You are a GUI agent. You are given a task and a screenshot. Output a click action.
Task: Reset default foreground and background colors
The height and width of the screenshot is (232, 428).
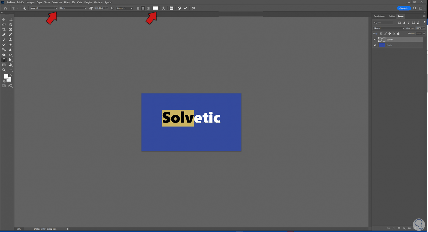point(4,81)
